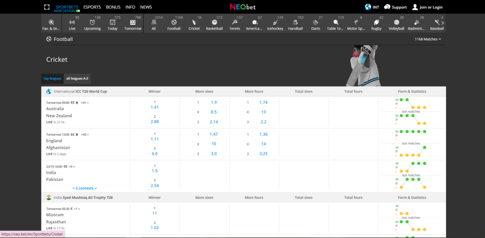Switch to all leagues A-Z tab
The height and width of the screenshot is (238, 485).
pyautogui.click(x=77, y=79)
